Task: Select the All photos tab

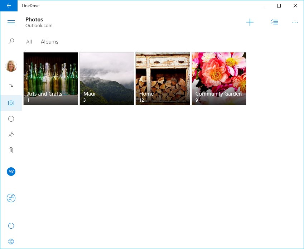Action: (x=29, y=42)
